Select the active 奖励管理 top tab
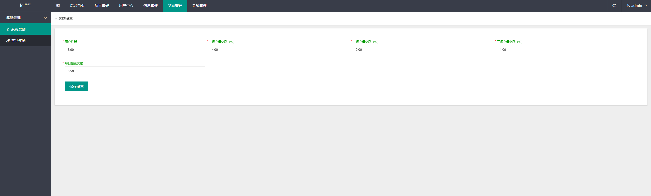 [x=175, y=6]
